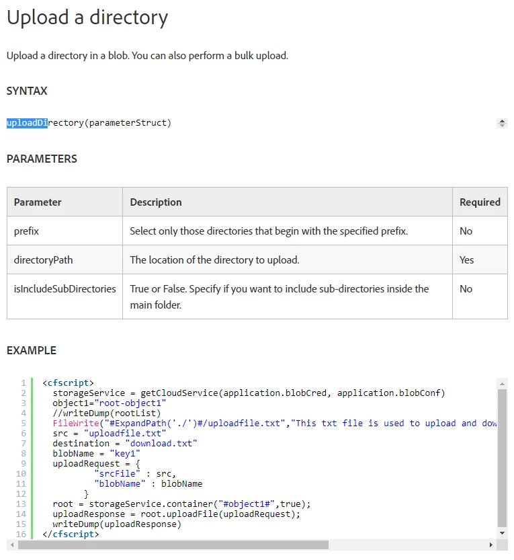Click the 'Required' column header
This screenshot has height=560, width=514.
(x=480, y=202)
